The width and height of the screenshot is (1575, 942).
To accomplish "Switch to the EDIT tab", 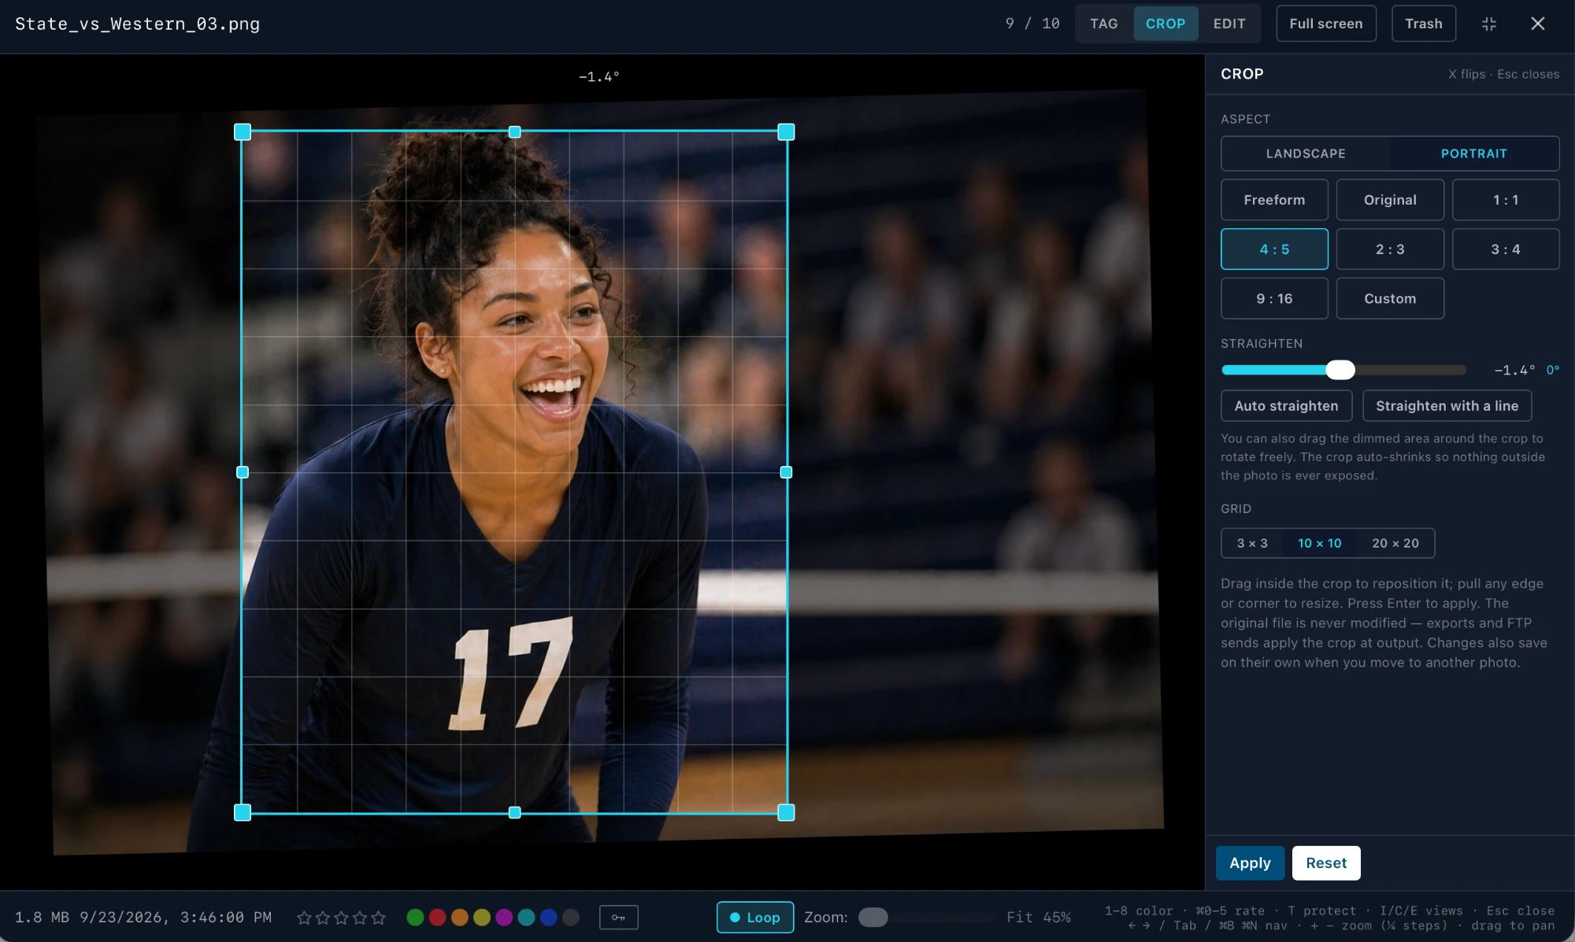I will 1228,24.
